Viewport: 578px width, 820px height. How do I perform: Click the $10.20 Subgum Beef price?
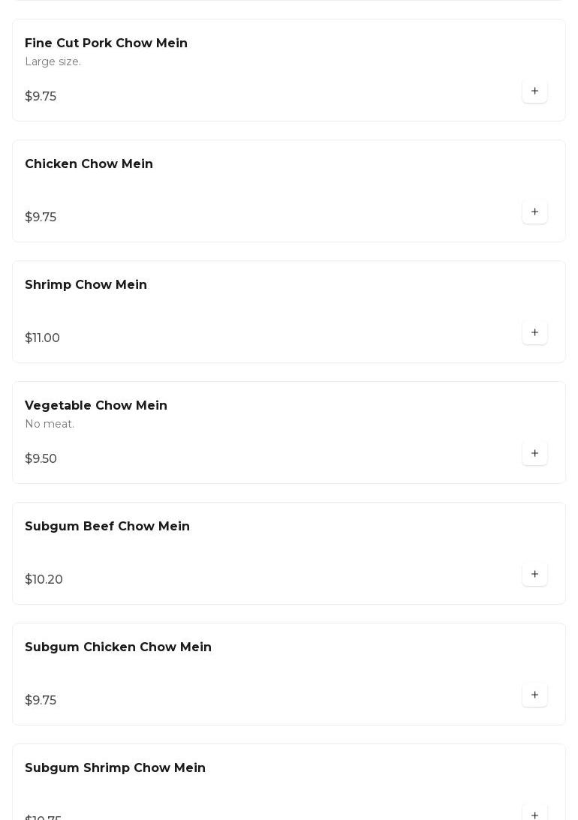[44, 580]
